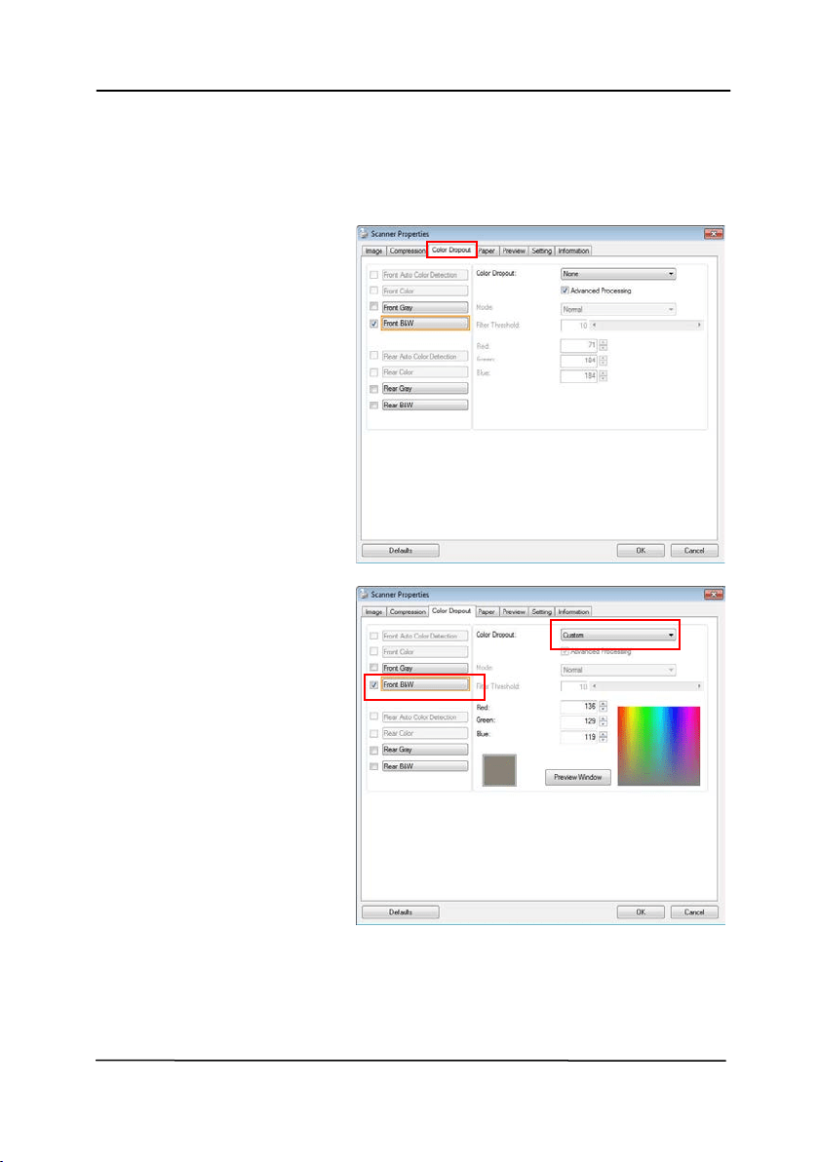
Task: Click the Blue spinner arrows in lower dialog
Action: point(604,737)
